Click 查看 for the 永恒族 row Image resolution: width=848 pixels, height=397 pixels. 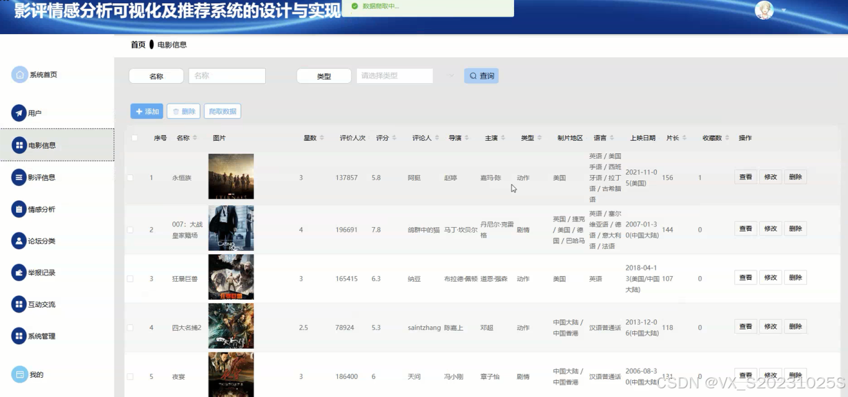click(x=746, y=177)
